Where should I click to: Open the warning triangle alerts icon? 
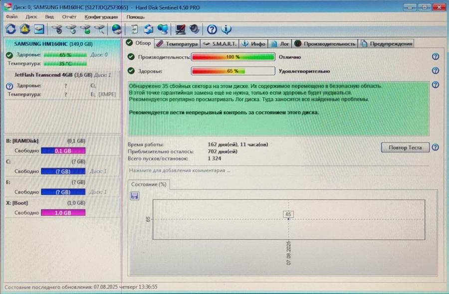point(23,29)
